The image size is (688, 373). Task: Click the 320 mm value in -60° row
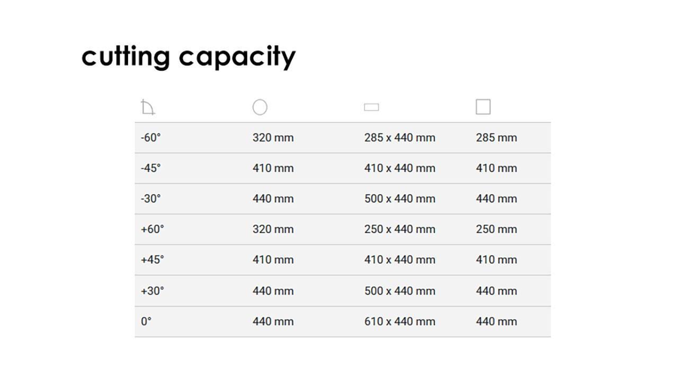coord(273,138)
